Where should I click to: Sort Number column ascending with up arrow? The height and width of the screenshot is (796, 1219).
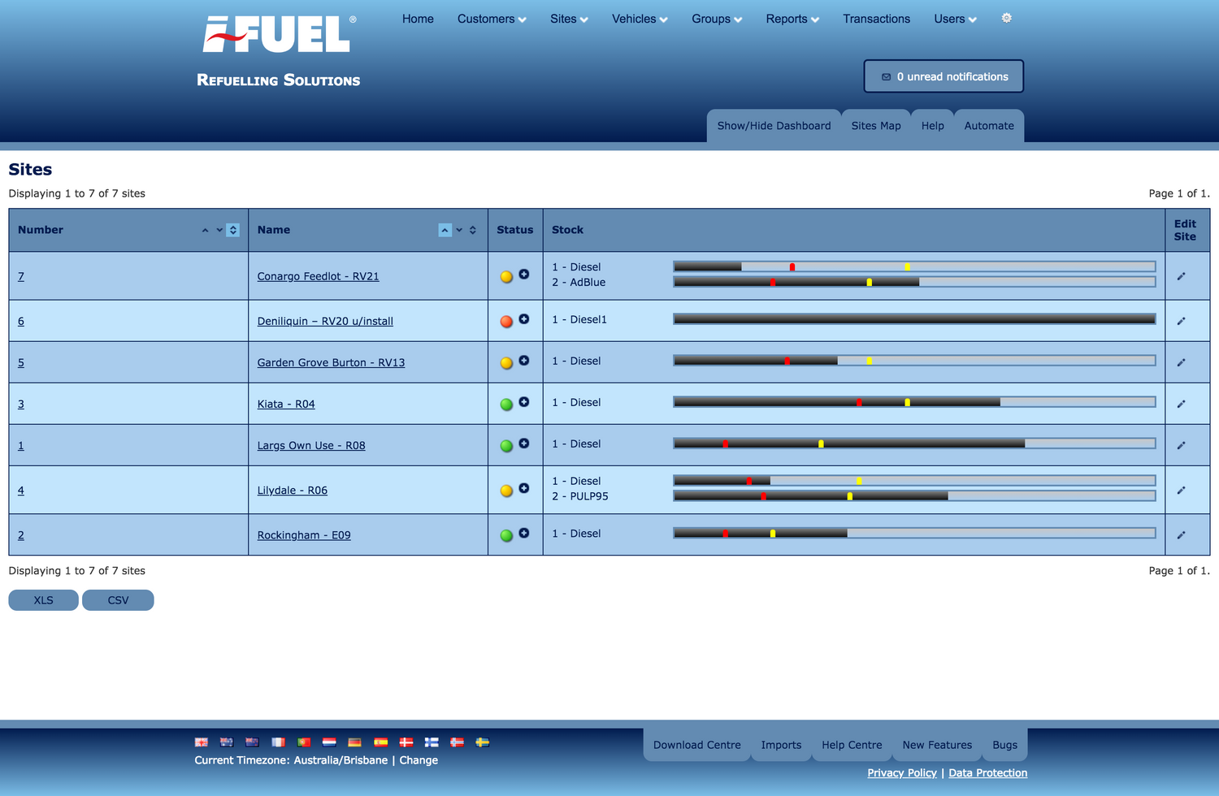205,231
